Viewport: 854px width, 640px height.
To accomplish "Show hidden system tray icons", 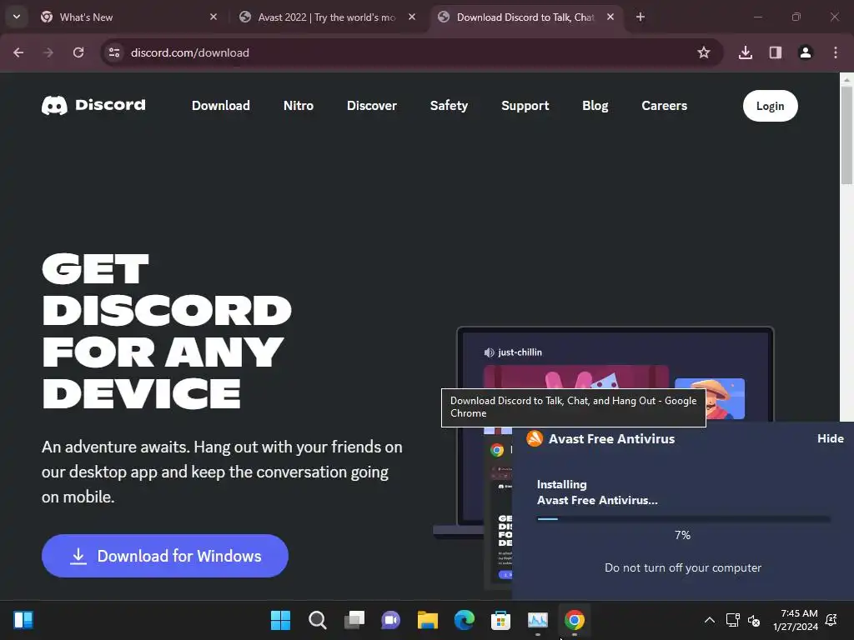I will [x=710, y=620].
